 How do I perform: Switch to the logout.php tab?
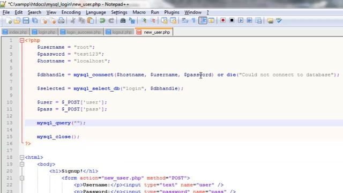point(119,32)
